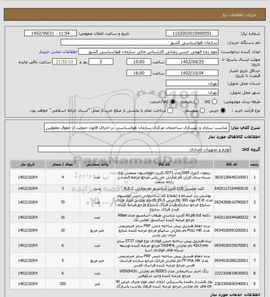
Task: Click the response deadline time 10:00
Action: click(139, 62)
